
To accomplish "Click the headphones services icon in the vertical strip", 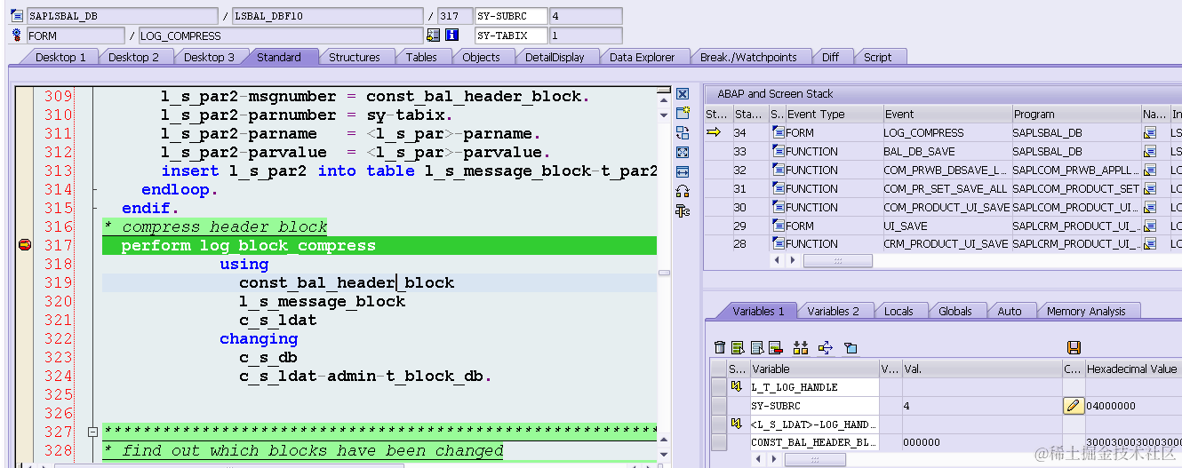I will point(683,191).
